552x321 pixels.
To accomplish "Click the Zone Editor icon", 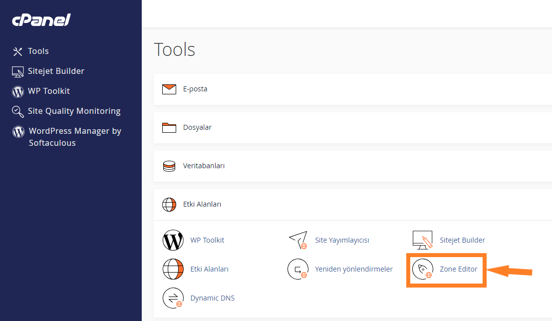I will (422, 269).
